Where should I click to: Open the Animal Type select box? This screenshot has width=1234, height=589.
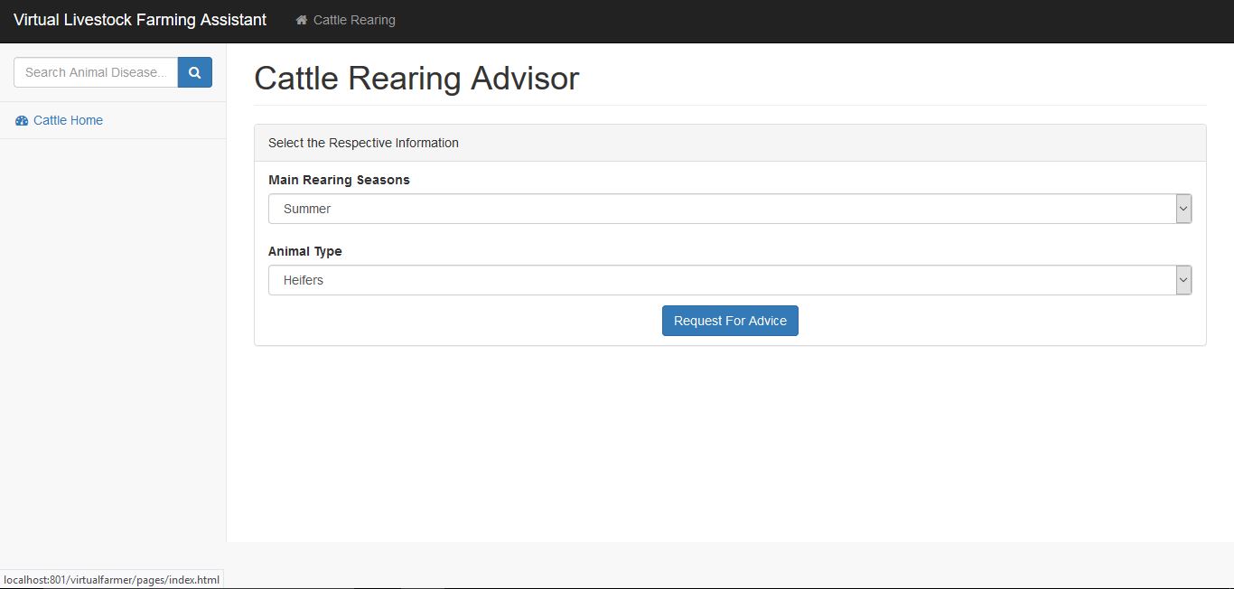[723, 280]
